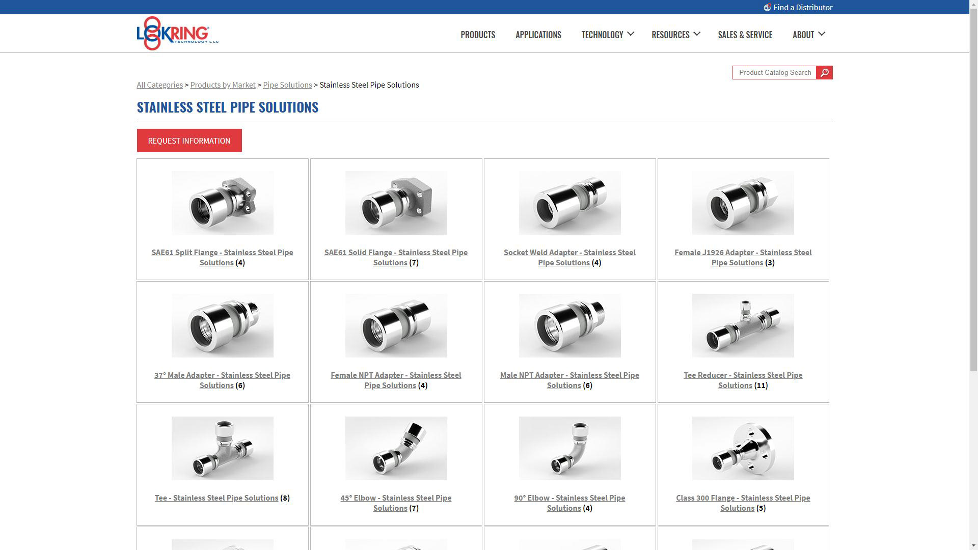This screenshot has width=978, height=550.
Task: Go to the Pipe Solutions breadcrumb link
Action: [x=287, y=85]
